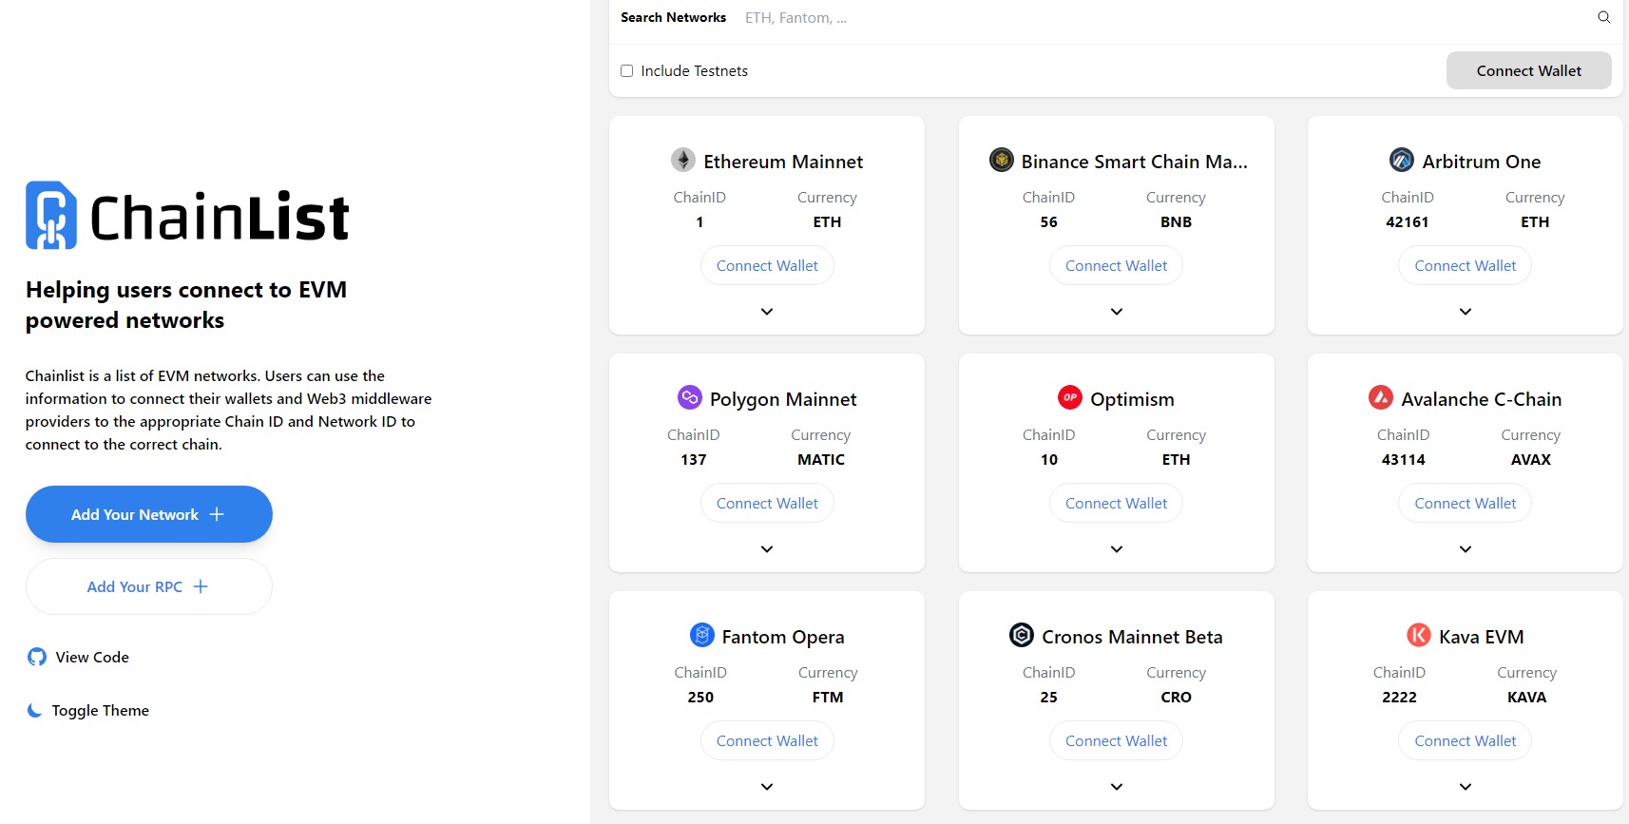Expand the Kava EVM card details

point(1466,787)
